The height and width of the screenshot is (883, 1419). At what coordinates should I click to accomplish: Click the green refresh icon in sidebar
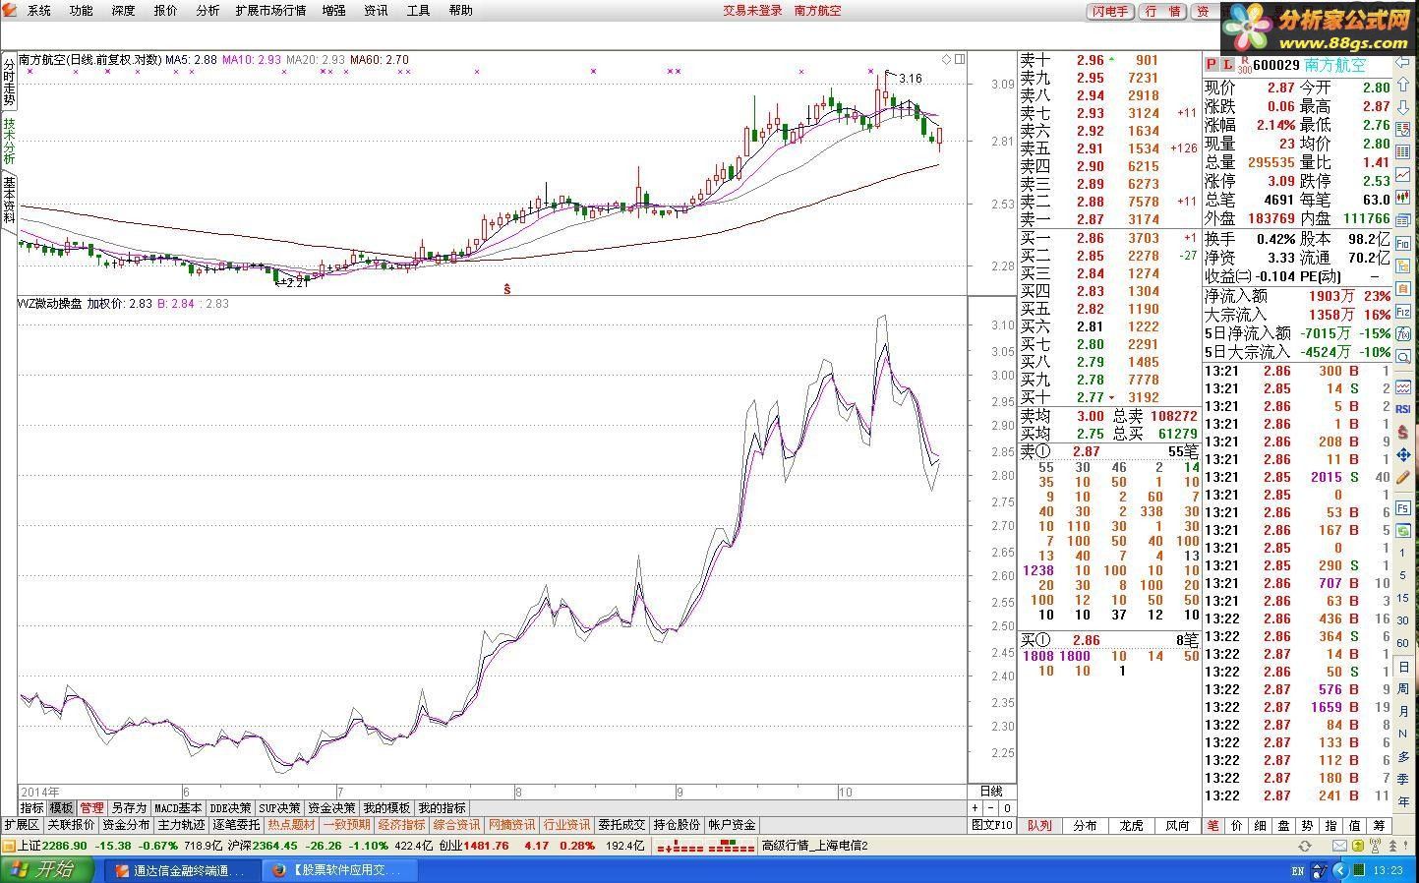[x=1402, y=531]
